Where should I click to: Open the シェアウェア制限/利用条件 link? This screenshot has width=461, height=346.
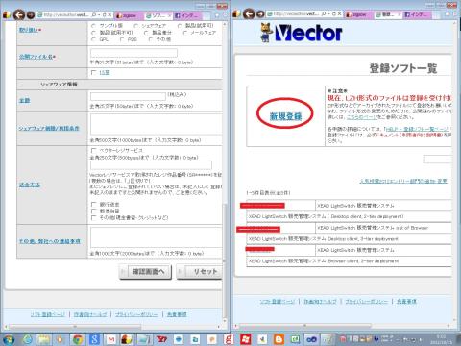click(x=49, y=128)
